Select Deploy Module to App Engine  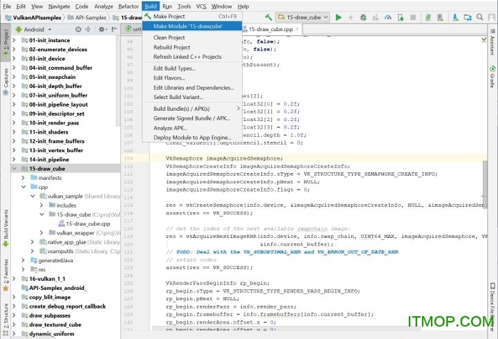pyautogui.click(x=192, y=138)
